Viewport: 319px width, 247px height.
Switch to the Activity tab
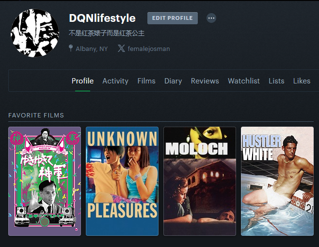click(x=115, y=81)
